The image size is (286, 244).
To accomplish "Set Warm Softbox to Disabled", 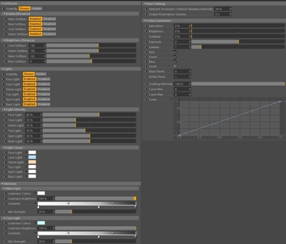I will [49, 34].
